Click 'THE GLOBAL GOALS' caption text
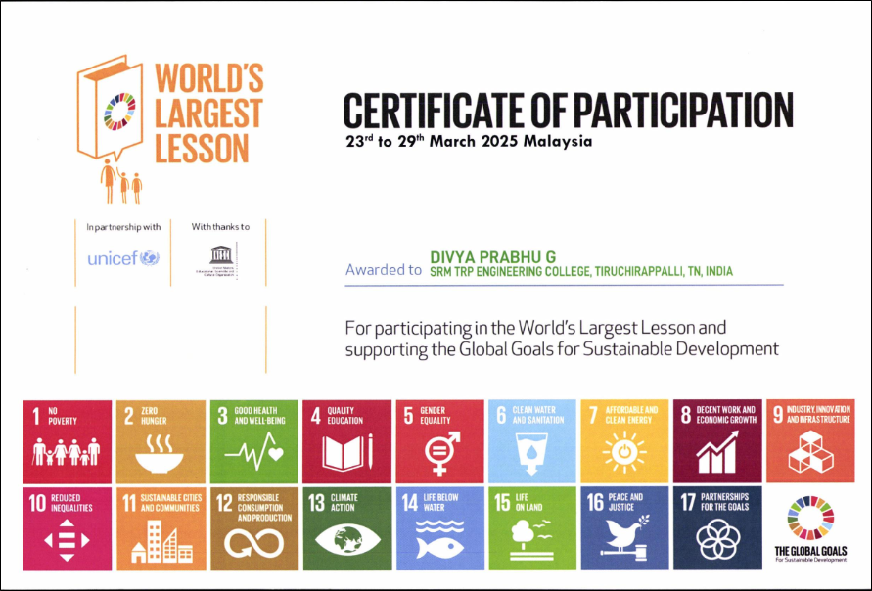 click(810, 552)
